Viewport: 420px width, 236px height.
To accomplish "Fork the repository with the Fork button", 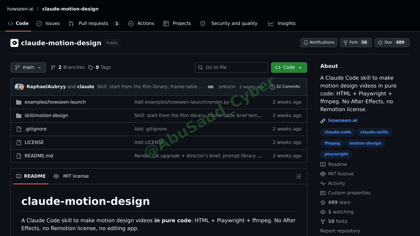I will click(x=356, y=42).
